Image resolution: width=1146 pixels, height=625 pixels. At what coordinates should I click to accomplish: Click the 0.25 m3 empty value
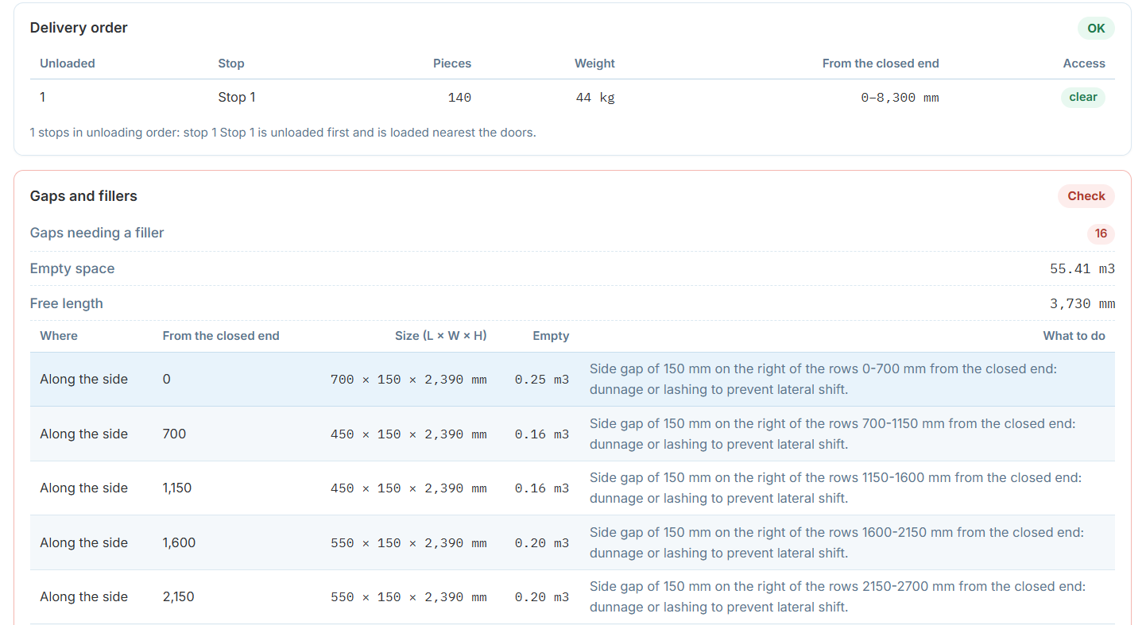pos(542,380)
